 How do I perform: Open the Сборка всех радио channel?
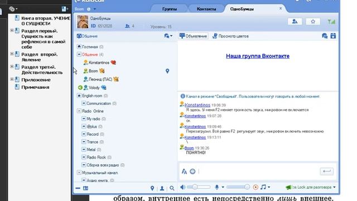click(103, 165)
